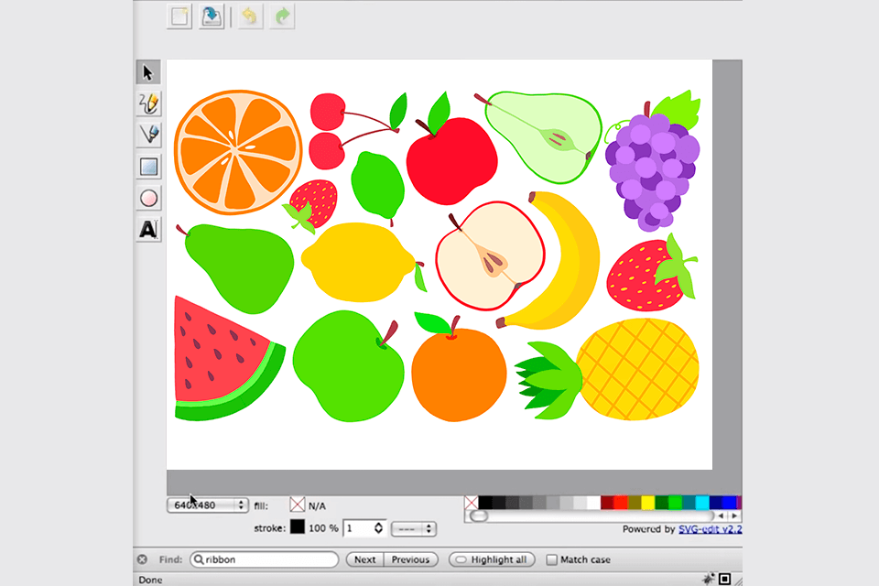The width and height of the screenshot is (879, 586).
Task: Click the Find input containing ribbon
Action: (265, 559)
